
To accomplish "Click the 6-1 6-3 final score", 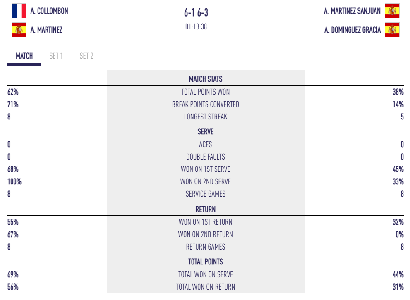I will click(x=196, y=13).
